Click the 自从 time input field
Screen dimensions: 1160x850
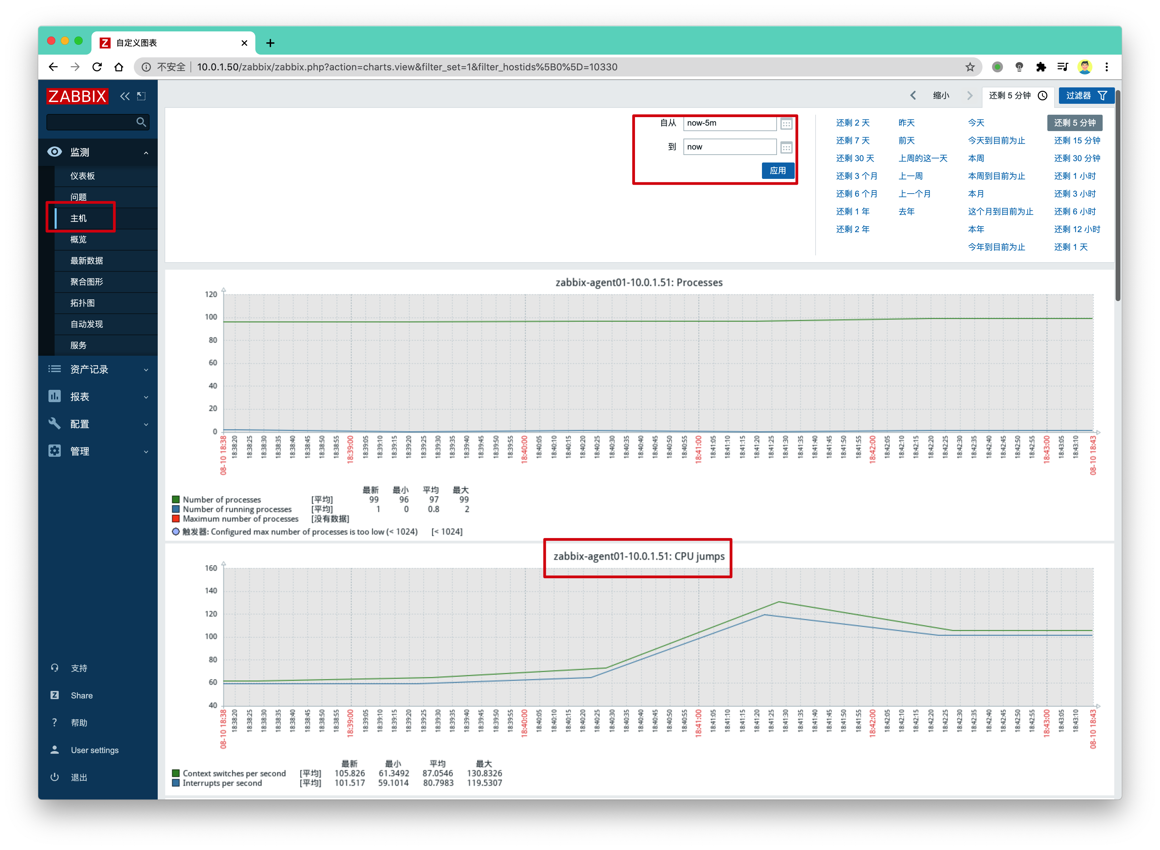tap(730, 124)
